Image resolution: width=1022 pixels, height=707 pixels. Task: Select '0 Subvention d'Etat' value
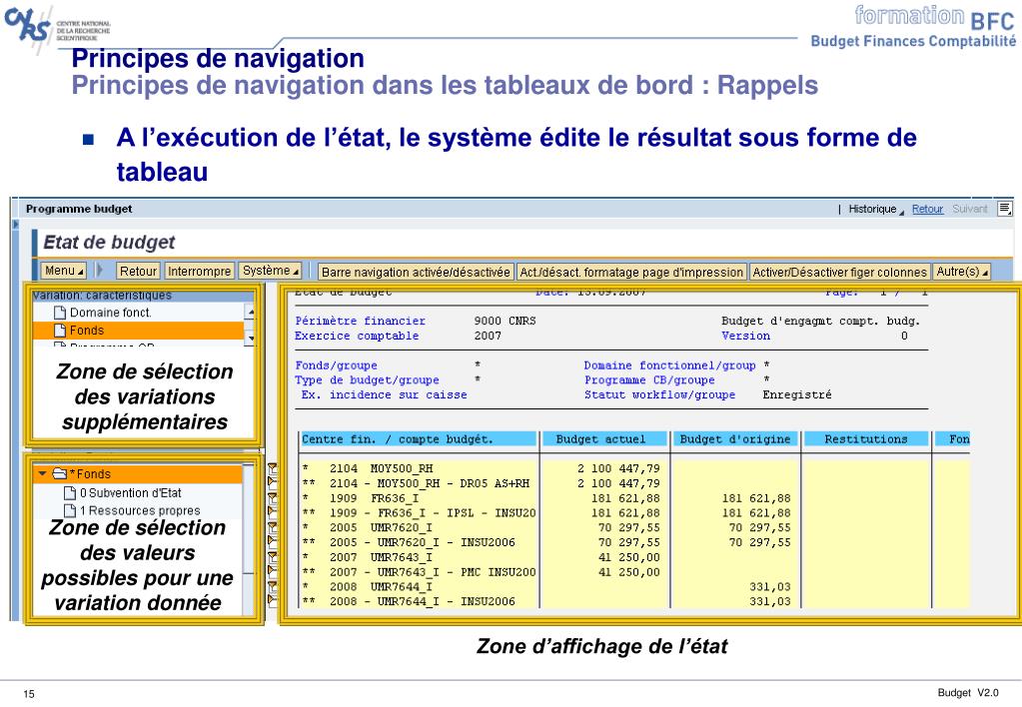pyautogui.click(x=130, y=493)
